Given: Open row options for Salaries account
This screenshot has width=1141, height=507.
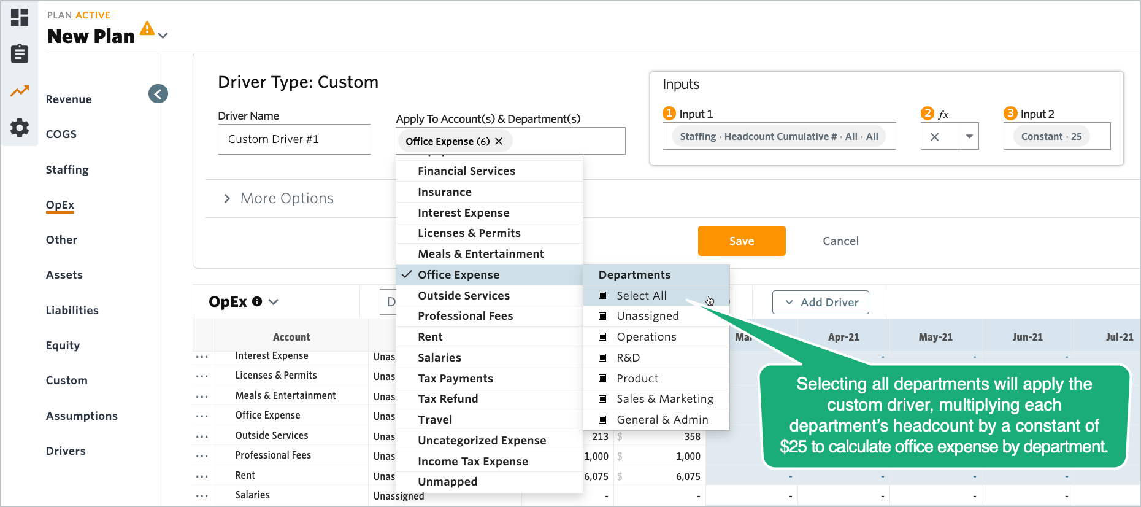Looking at the screenshot, I should pos(202,495).
